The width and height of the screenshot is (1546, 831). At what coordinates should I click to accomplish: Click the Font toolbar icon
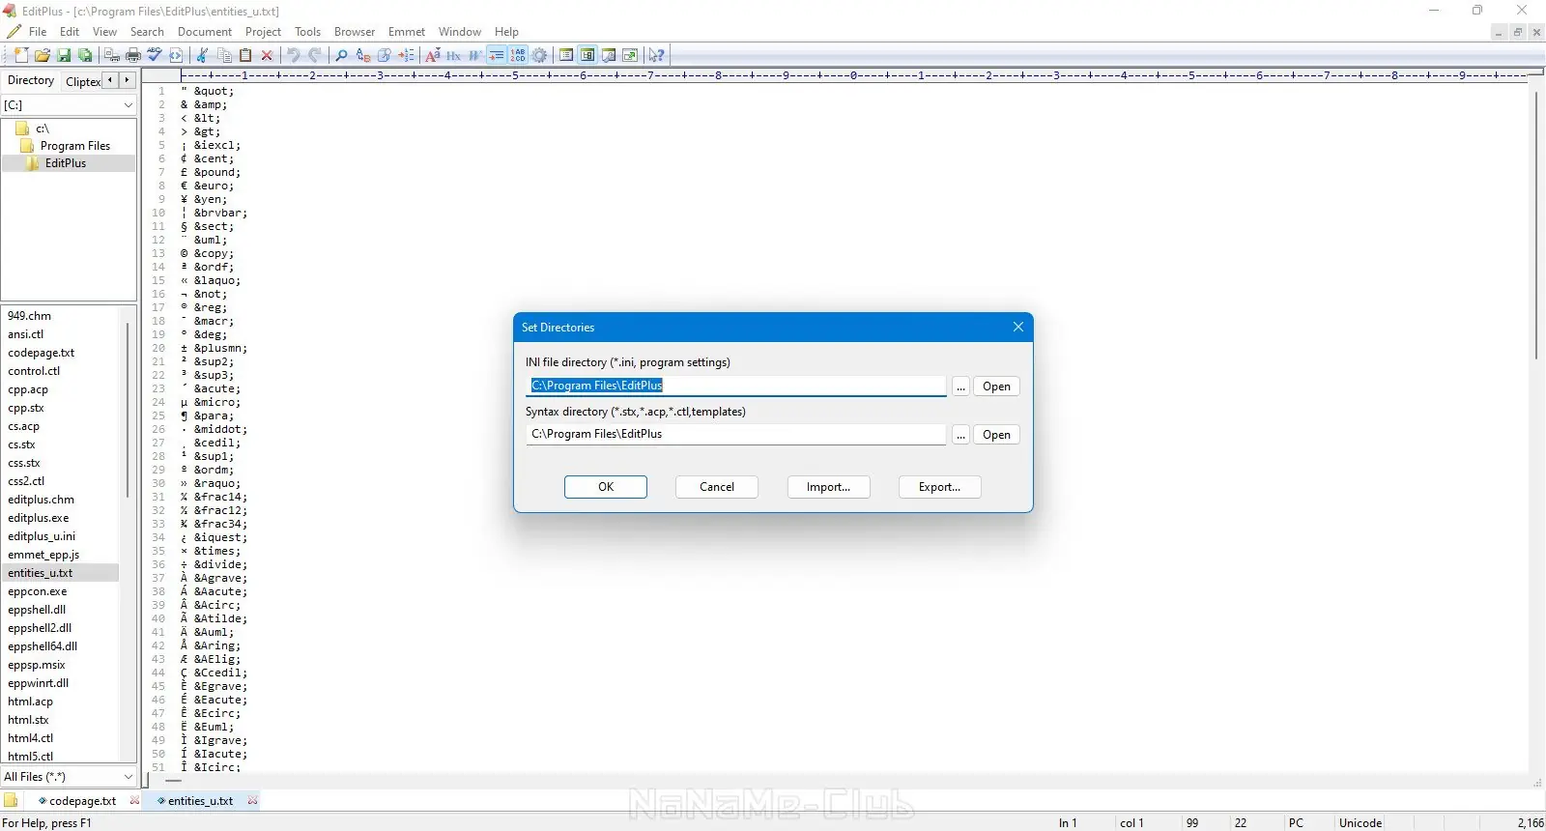[x=432, y=55]
